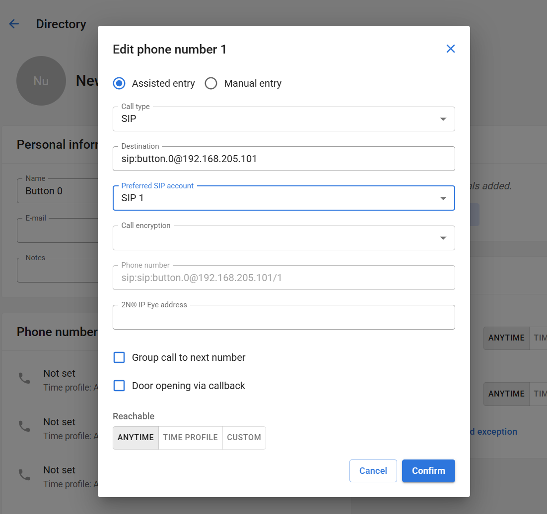Go back using the Directory arrow
Screen dimensions: 547x514
click(14, 24)
